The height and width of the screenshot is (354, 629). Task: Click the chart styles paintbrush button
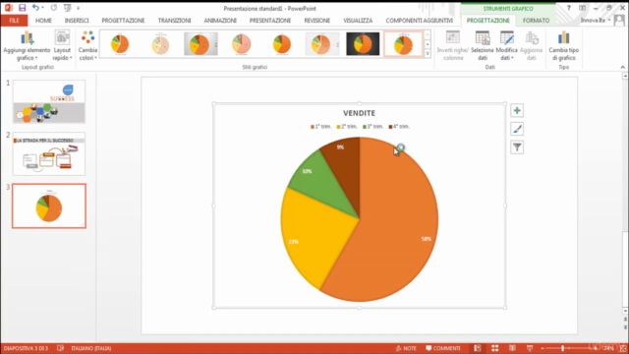(x=517, y=129)
